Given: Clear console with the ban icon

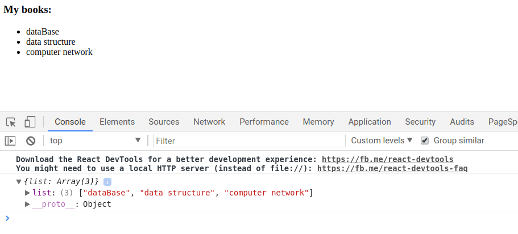Looking at the screenshot, I should point(31,141).
